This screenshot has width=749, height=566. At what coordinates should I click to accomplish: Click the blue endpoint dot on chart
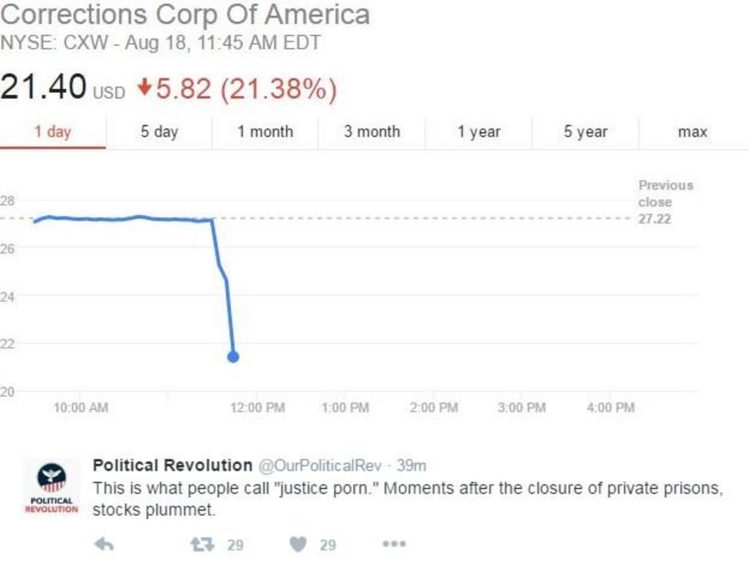[x=233, y=356]
